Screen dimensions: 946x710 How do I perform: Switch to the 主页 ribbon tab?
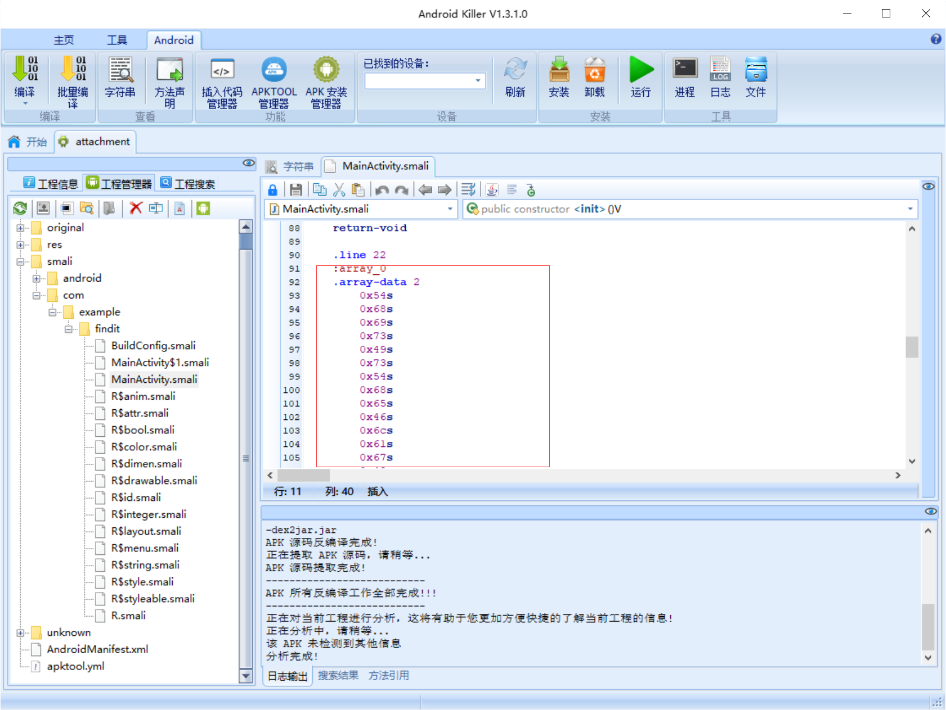pyautogui.click(x=64, y=40)
